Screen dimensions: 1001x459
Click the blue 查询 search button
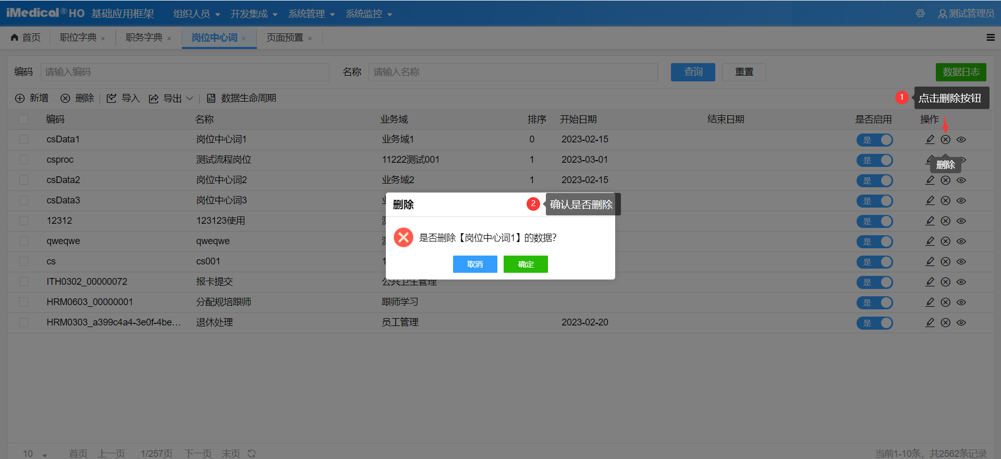(693, 72)
